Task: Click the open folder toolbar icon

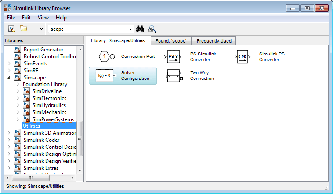Action: point(24,29)
